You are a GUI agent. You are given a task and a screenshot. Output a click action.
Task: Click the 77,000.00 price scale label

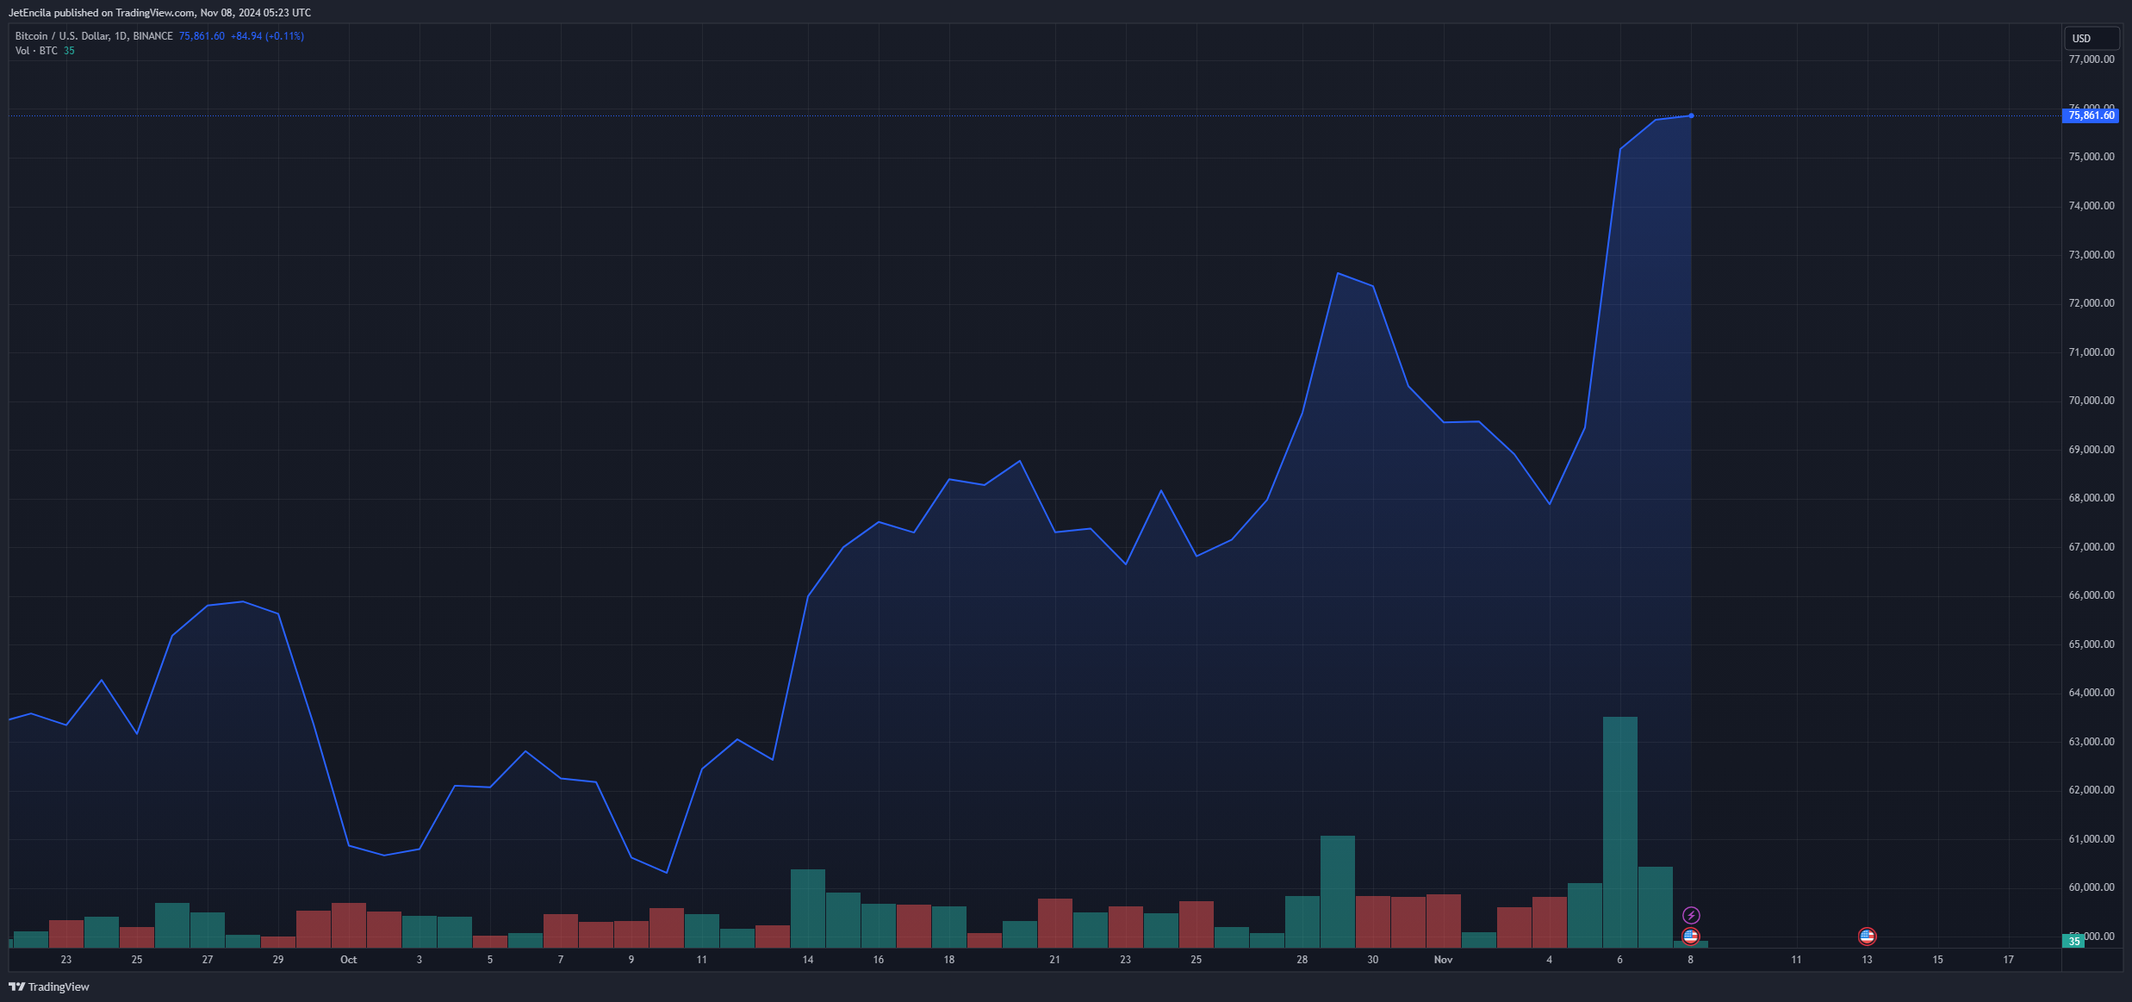point(2091,59)
